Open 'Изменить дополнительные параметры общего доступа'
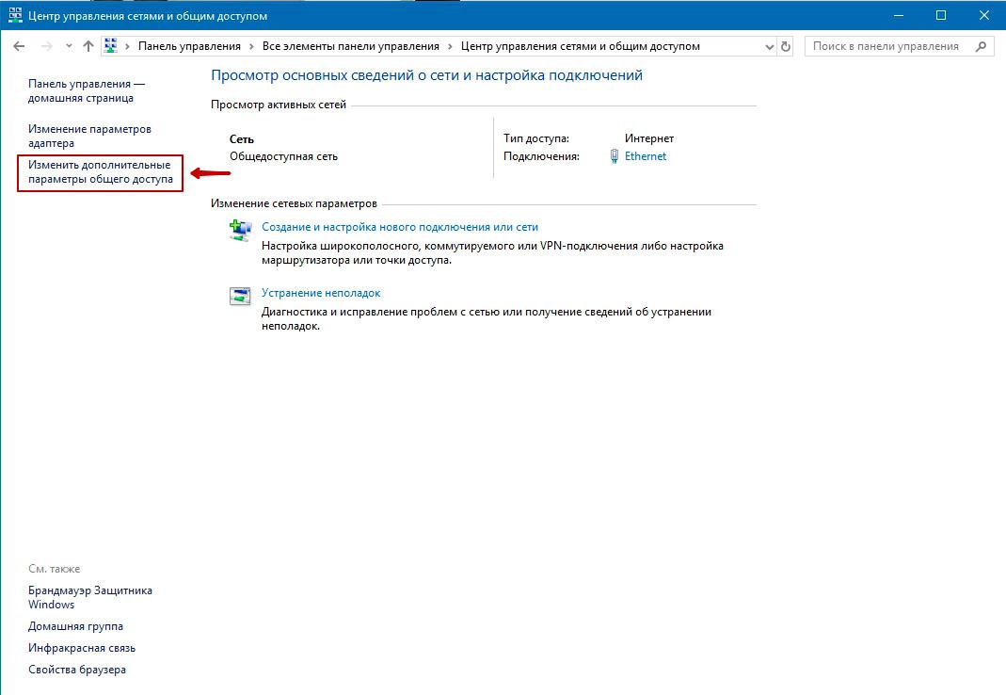 pyautogui.click(x=101, y=171)
